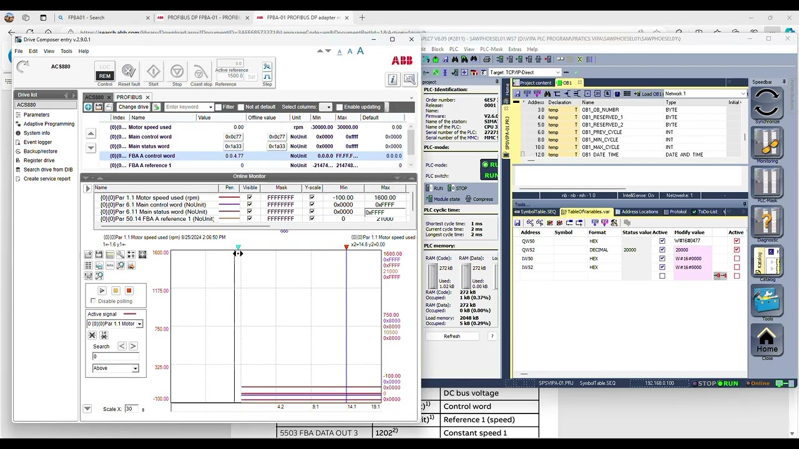Open the drive info icon under ABB logo

(x=393, y=79)
